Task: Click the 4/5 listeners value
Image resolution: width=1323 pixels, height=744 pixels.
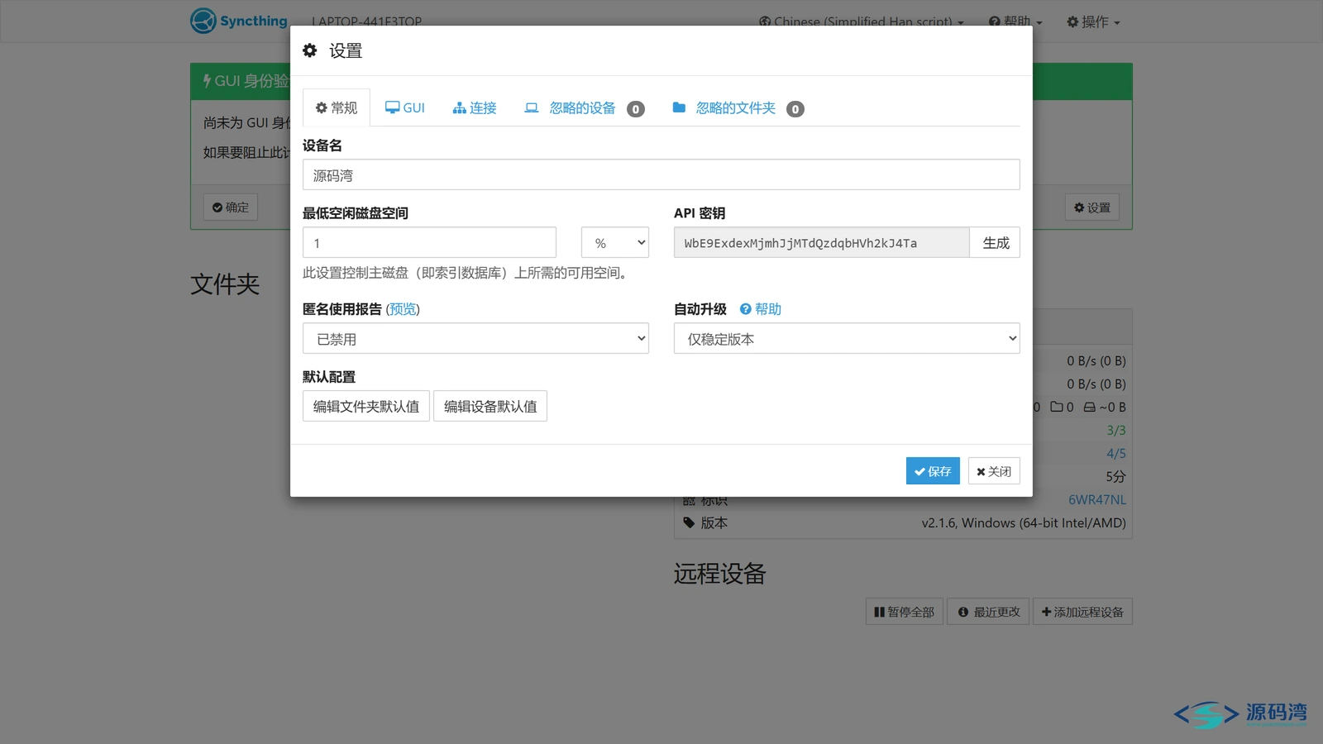Action: [1116, 453]
